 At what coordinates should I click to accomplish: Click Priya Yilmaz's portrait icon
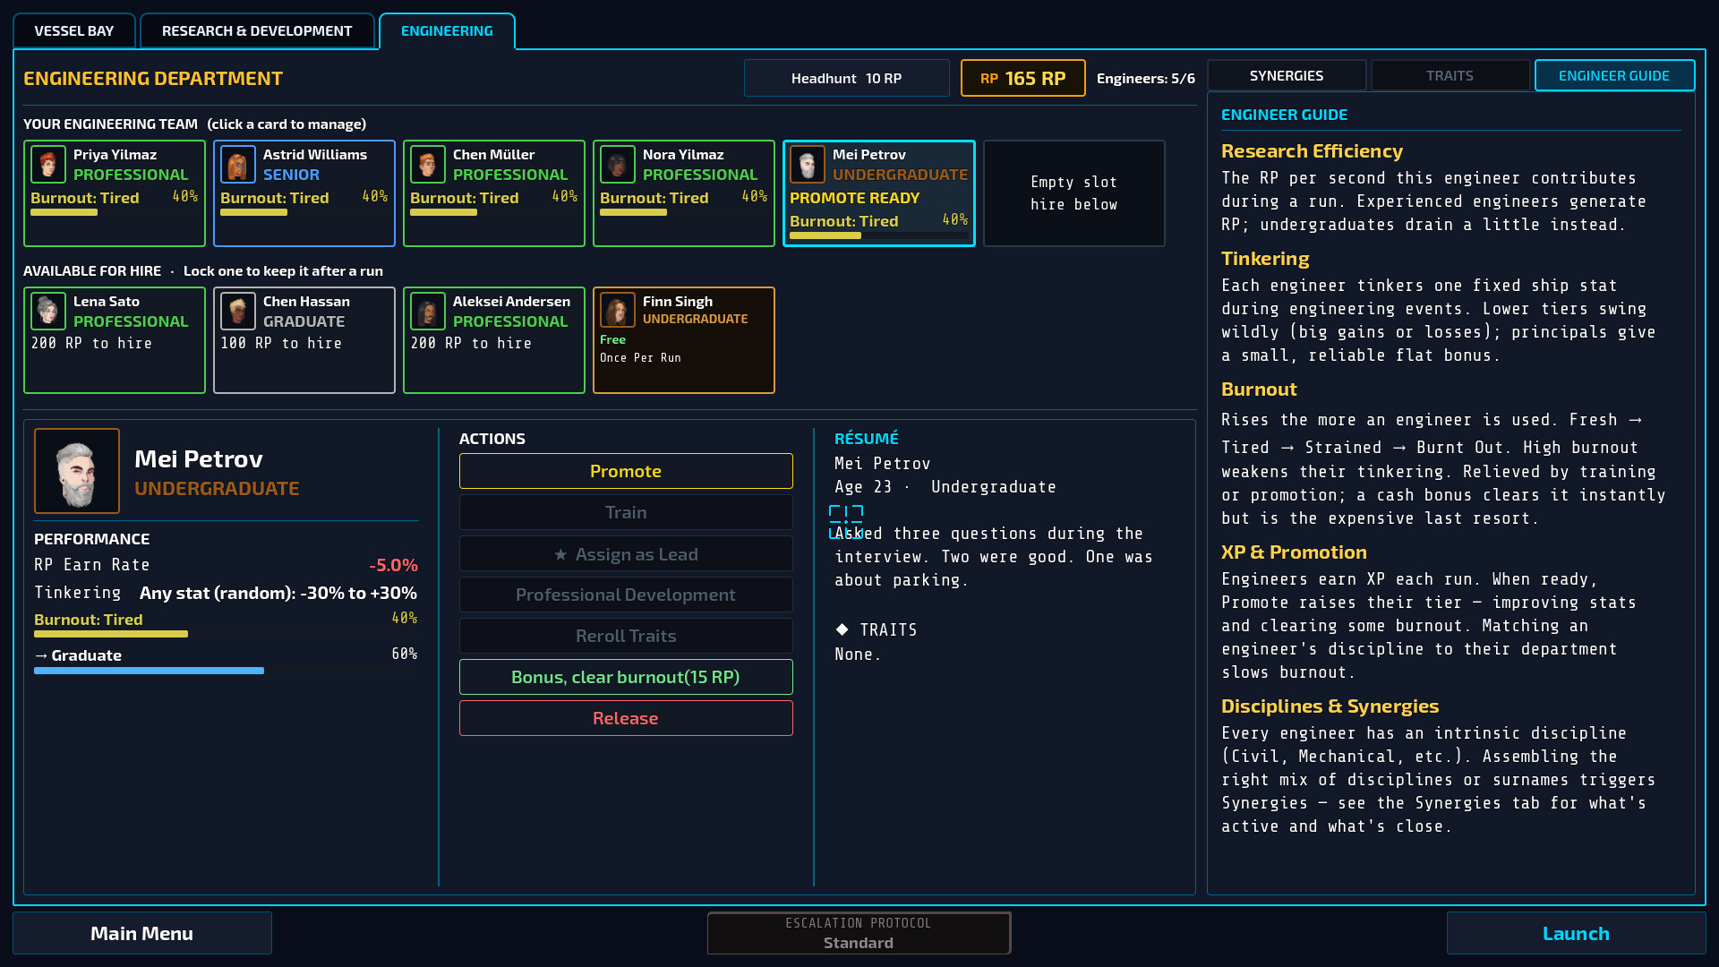48,165
